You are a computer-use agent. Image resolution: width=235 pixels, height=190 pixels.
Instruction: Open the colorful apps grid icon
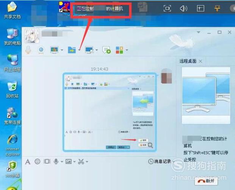pyautogui.click(x=119, y=50)
